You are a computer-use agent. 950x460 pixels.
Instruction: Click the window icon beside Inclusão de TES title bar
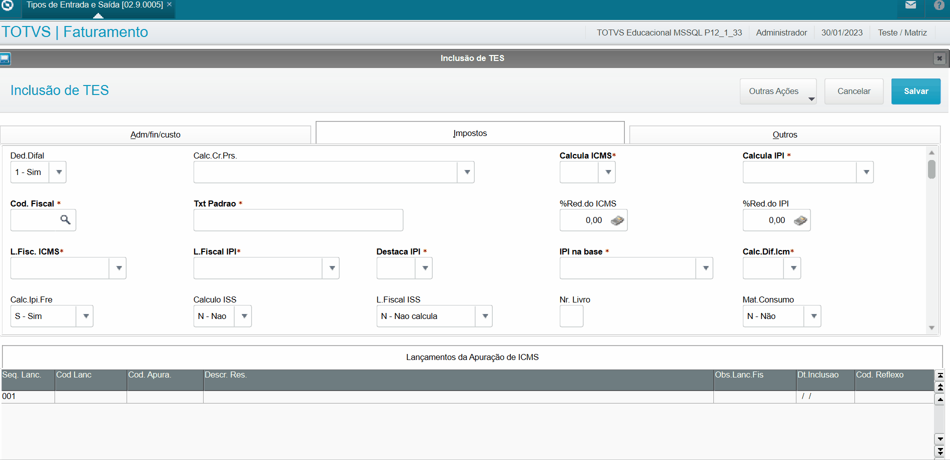coord(5,59)
